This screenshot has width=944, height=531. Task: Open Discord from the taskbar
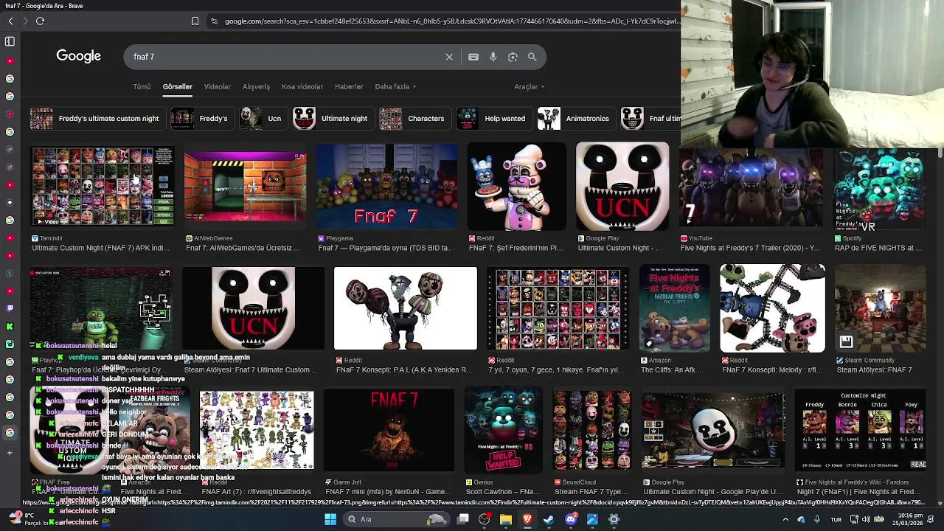[571, 519]
